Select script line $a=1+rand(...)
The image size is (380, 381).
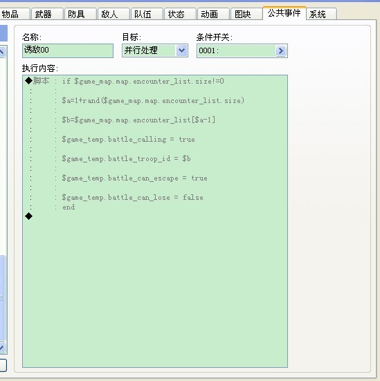pos(155,100)
